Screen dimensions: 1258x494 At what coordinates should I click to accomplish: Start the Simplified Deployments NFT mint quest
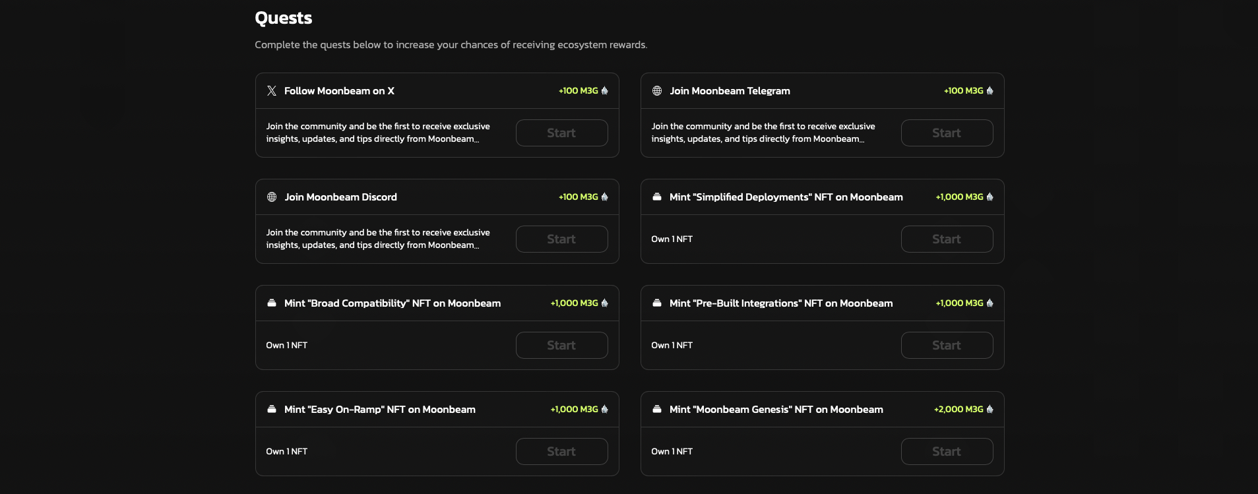pyautogui.click(x=947, y=239)
